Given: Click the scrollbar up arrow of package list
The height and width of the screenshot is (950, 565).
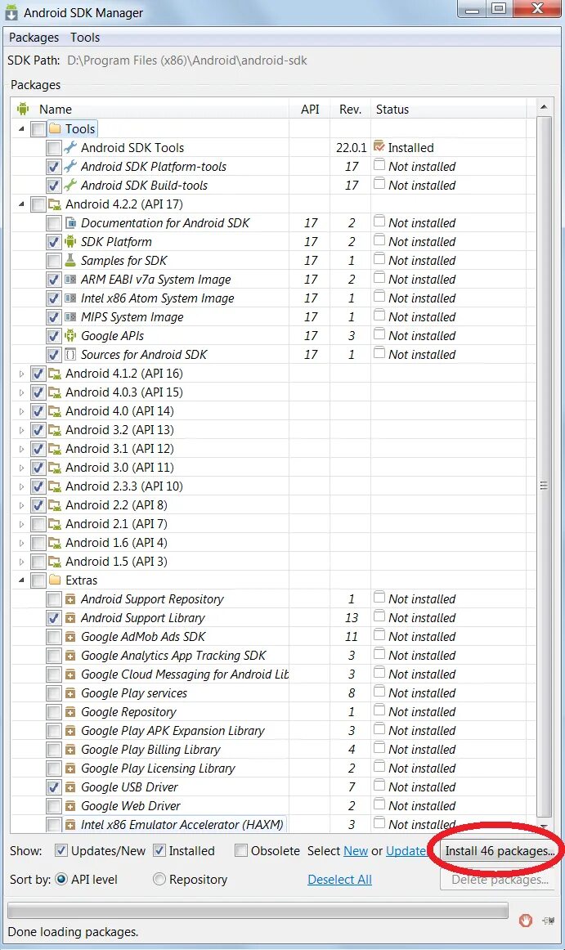Looking at the screenshot, I should click(544, 106).
